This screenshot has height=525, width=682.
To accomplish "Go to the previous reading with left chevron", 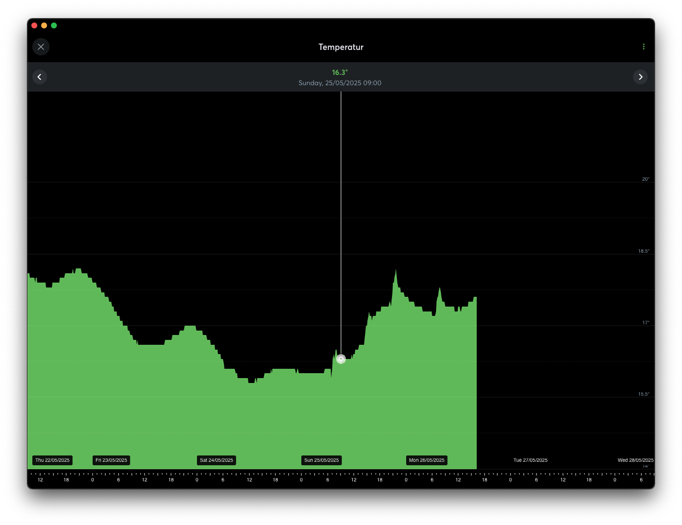I will pyautogui.click(x=40, y=77).
